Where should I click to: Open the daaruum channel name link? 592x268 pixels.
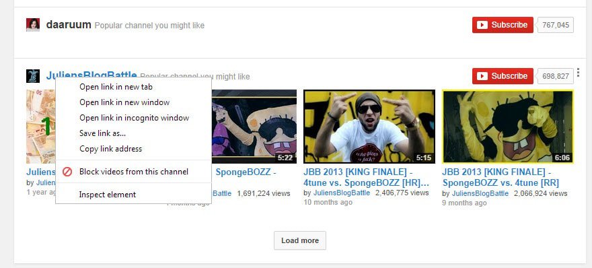coord(69,25)
